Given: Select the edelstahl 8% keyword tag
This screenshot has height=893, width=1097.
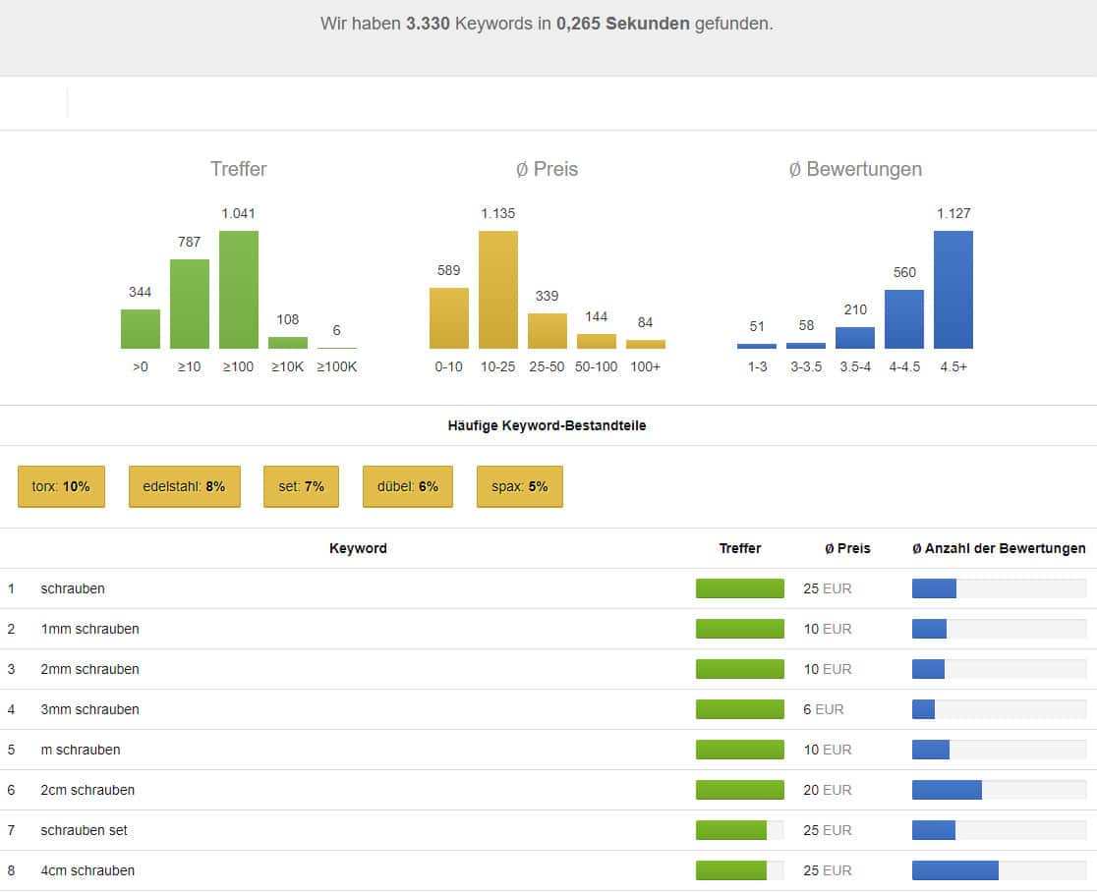Looking at the screenshot, I should tap(184, 486).
